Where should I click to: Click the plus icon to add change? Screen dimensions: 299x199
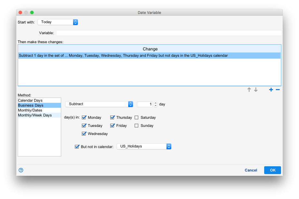click(271, 90)
